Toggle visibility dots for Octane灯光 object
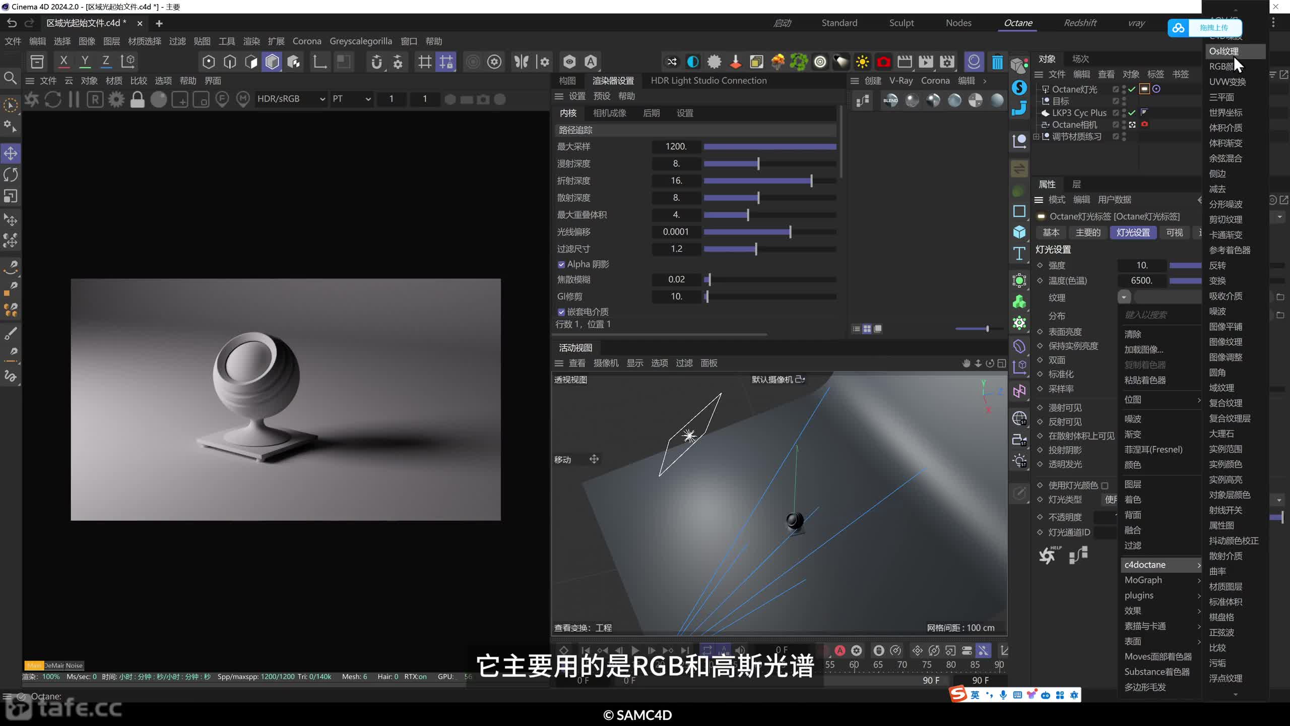1290x726 pixels. 1124,89
